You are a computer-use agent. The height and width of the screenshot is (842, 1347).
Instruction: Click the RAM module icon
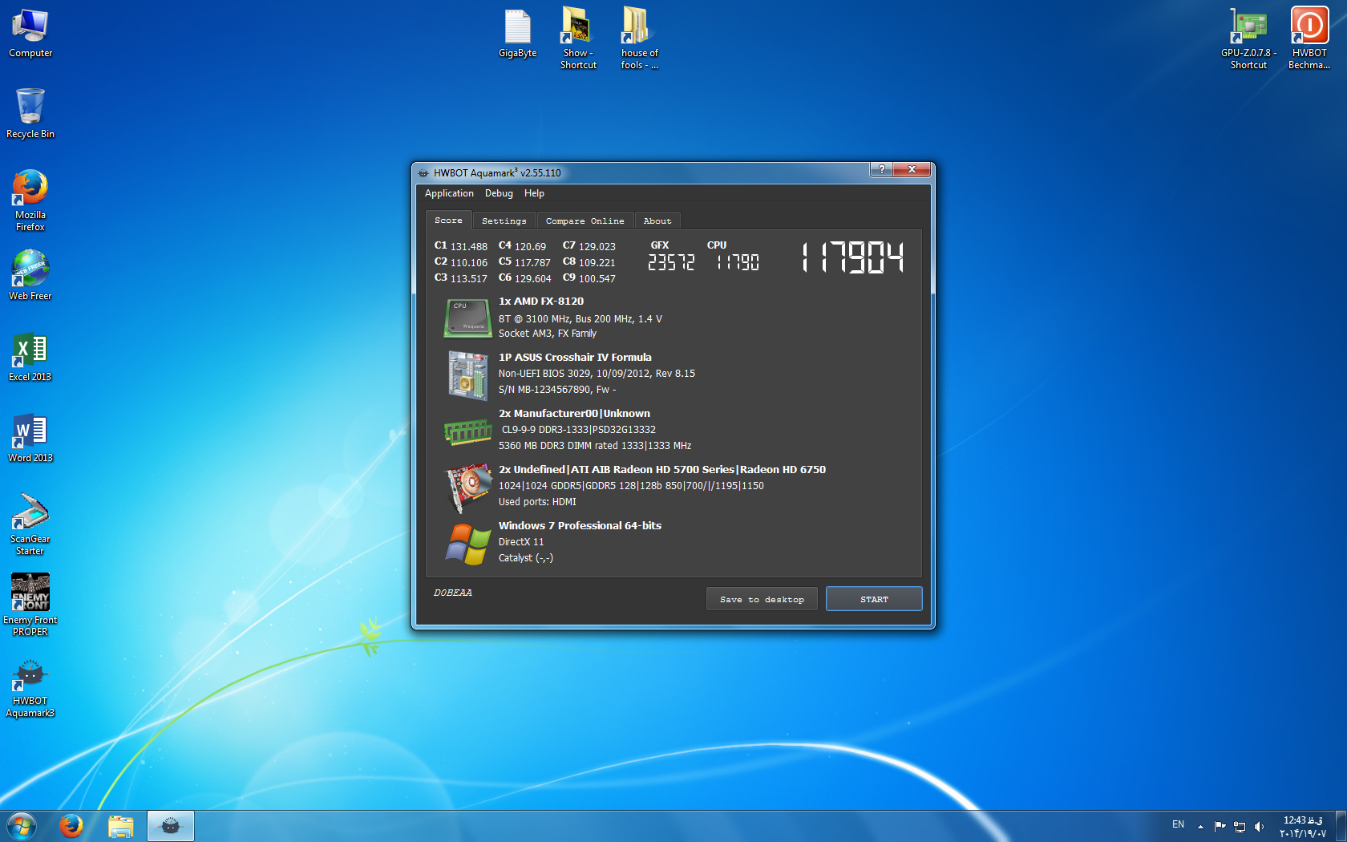pyautogui.click(x=468, y=431)
